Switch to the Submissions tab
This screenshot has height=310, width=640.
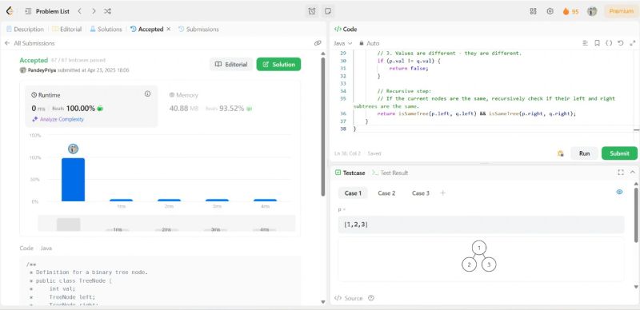click(198, 30)
